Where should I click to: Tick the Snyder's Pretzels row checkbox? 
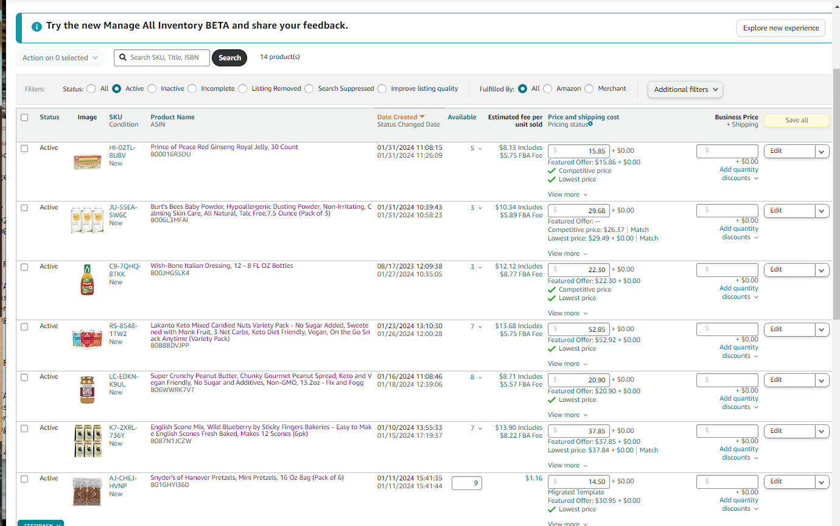(x=24, y=479)
